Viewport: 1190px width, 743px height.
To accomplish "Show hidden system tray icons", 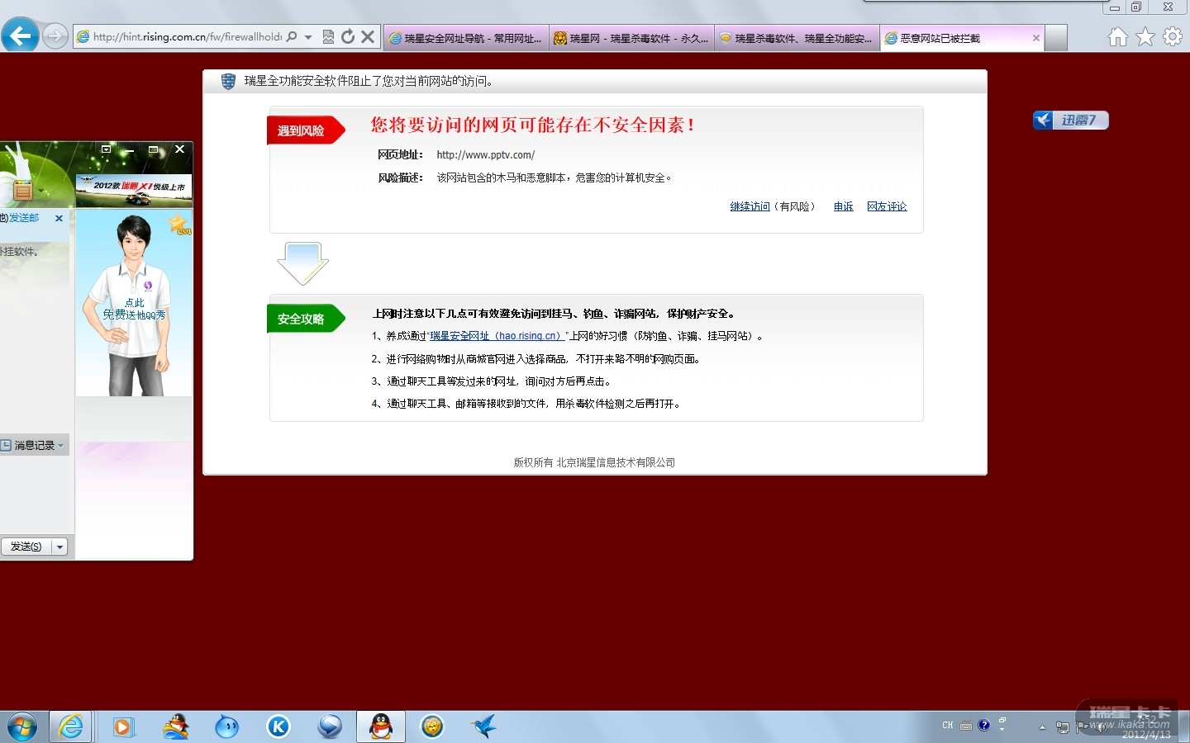I will click(x=1042, y=727).
